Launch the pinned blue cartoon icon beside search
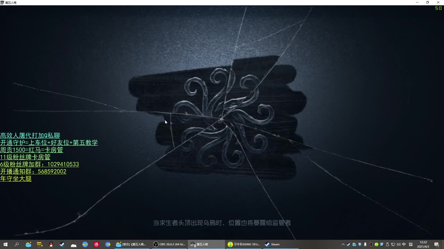 click(x=28, y=245)
